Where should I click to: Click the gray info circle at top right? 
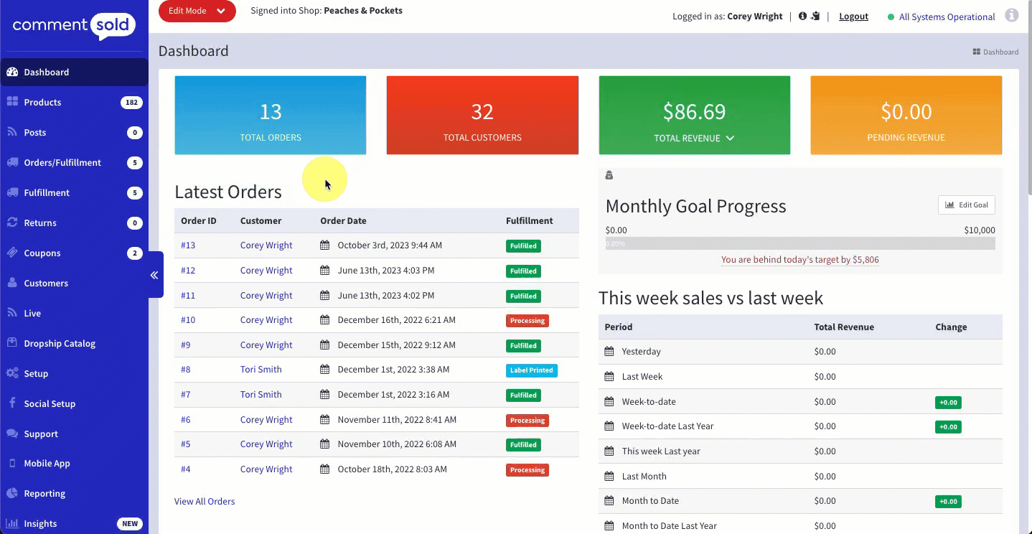(1011, 15)
